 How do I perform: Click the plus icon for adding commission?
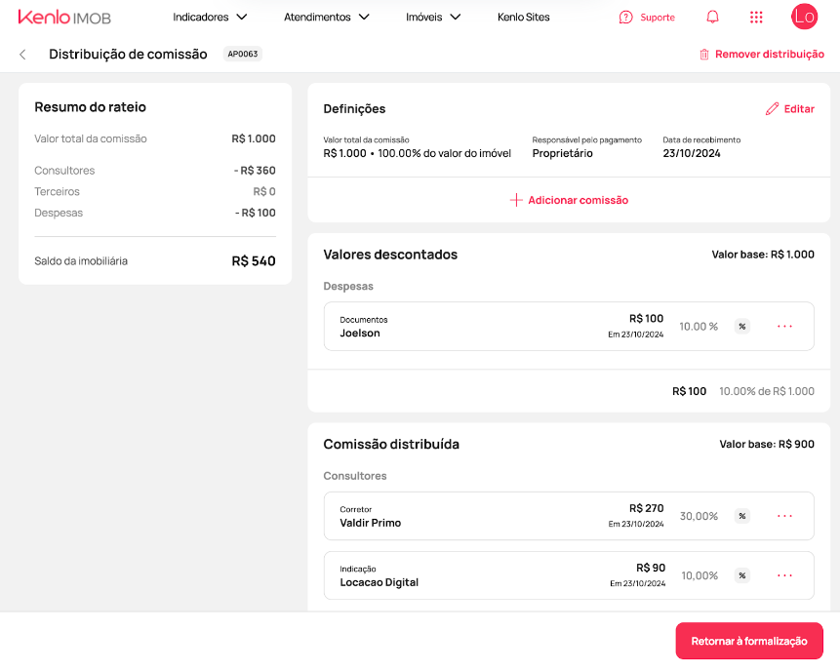(516, 200)
